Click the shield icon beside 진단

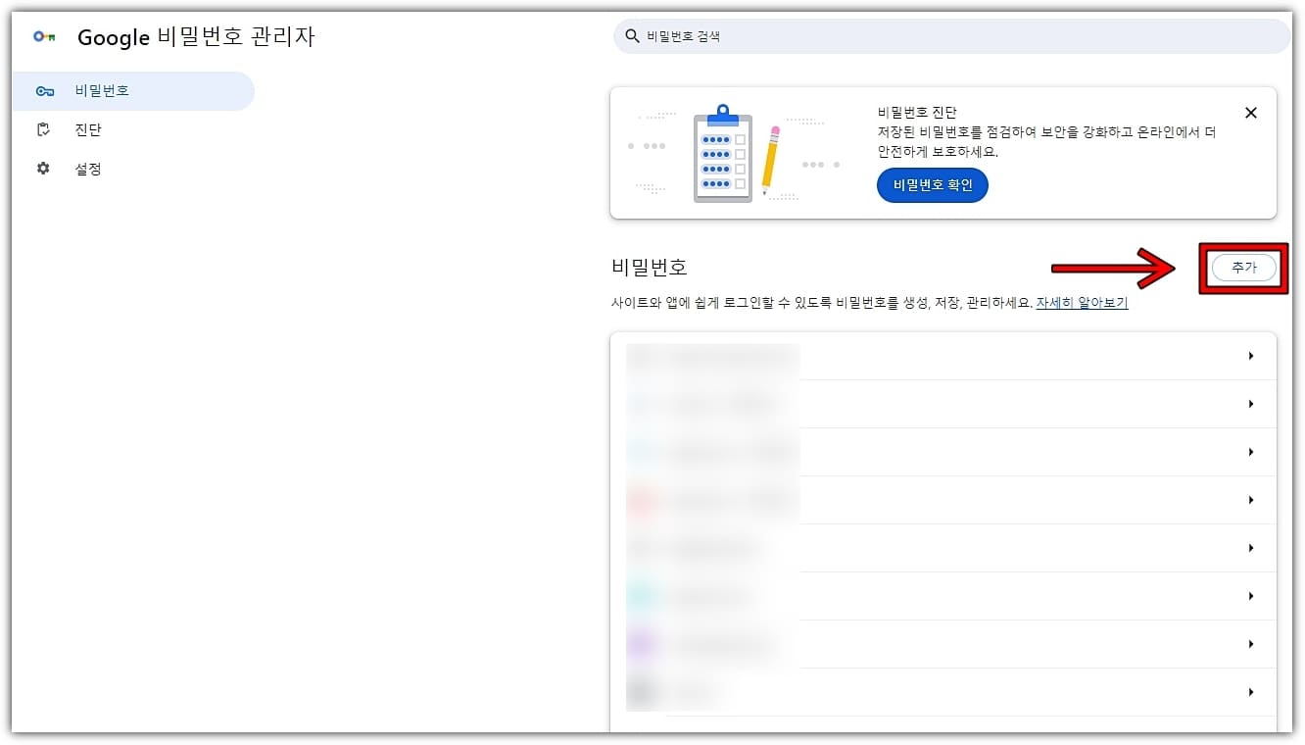pyautogui.click(x=43, y=128)
